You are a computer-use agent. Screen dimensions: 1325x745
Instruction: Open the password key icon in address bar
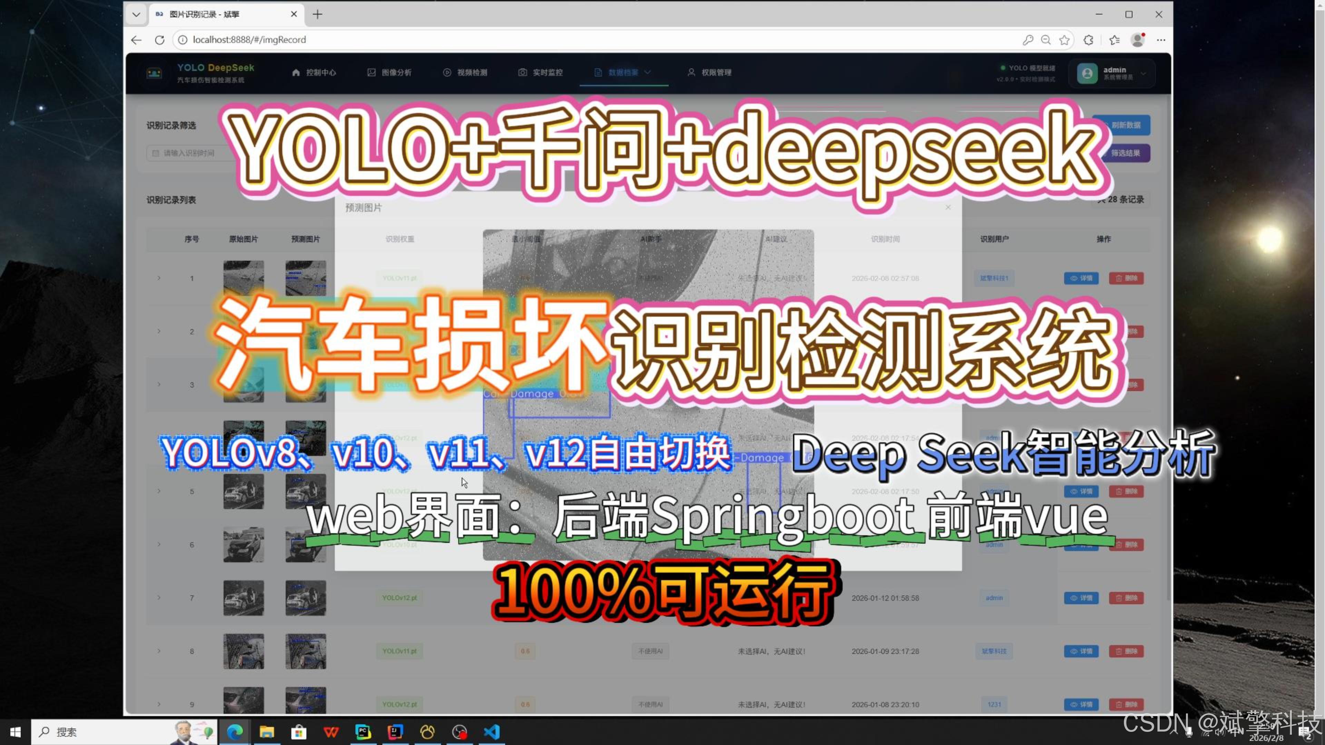point(1028,40)
